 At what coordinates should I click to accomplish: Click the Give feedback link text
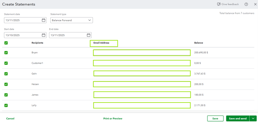pos(230,4)
